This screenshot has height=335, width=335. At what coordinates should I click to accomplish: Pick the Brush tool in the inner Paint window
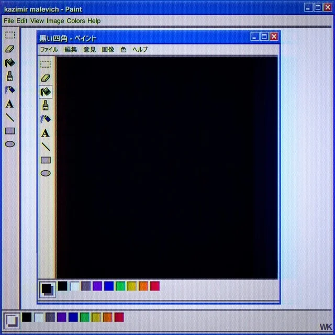(x=46, y=105)
